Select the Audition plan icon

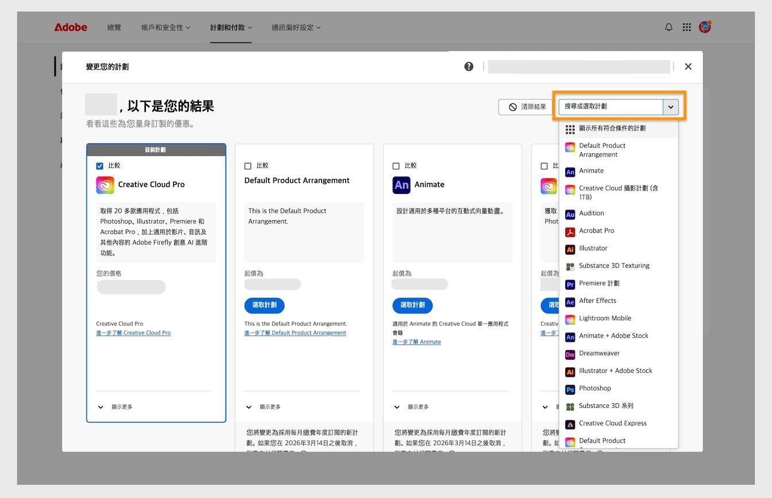point(570,213)
